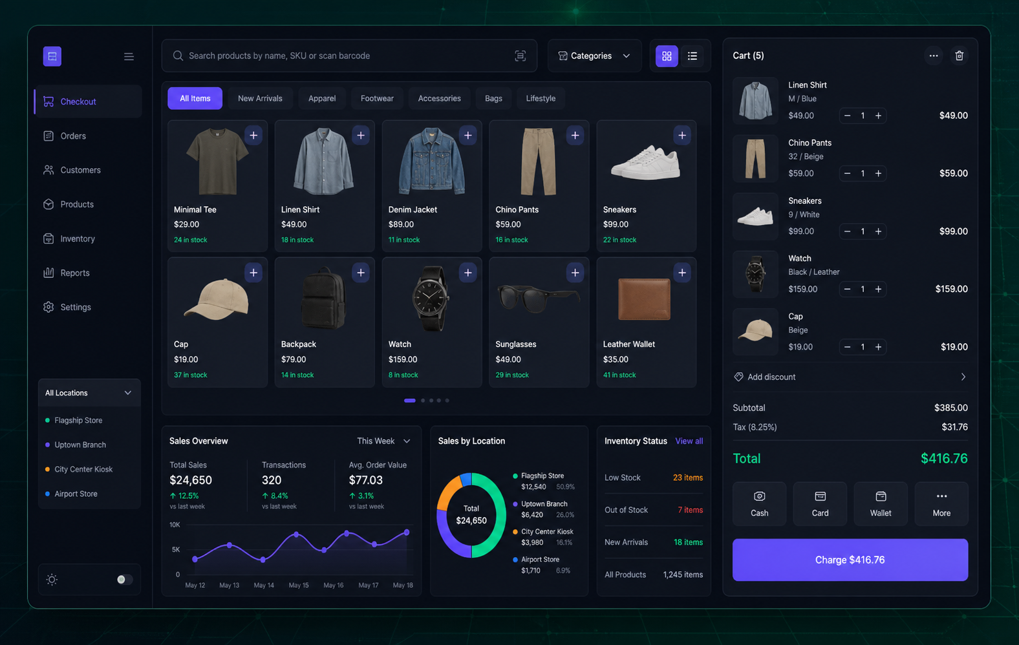Click the May 15 point on sales chart

click(296, 534)
